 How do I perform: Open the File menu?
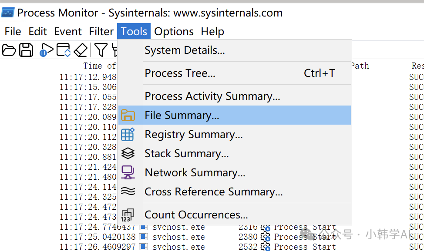pos(13,32)
